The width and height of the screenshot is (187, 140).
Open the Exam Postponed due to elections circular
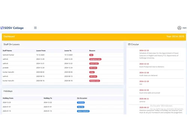click(x=152, y=67)
